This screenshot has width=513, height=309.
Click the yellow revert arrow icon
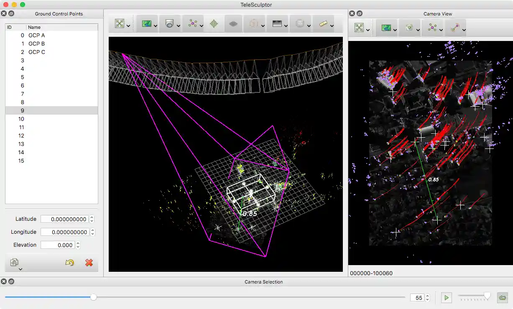(70, 263)
